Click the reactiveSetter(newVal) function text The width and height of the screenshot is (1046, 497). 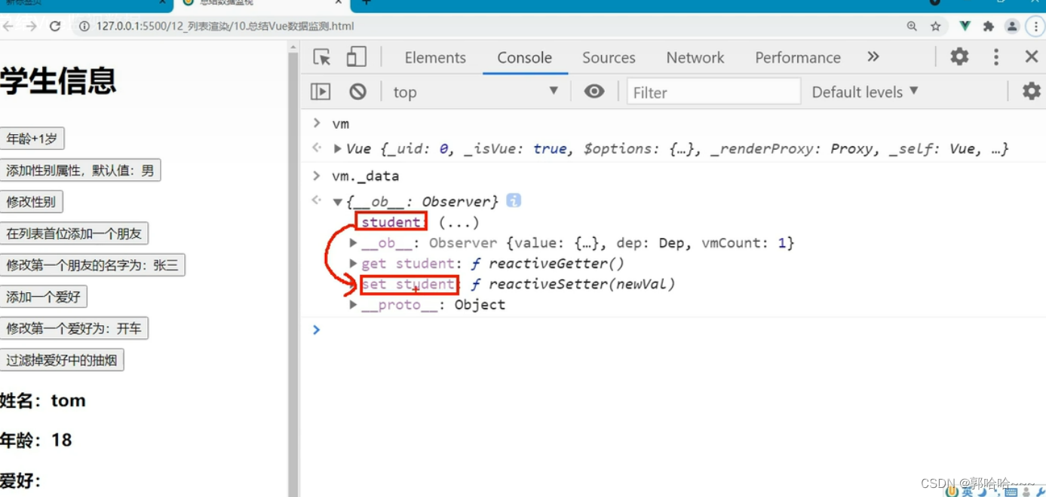[x=581, y=284]
